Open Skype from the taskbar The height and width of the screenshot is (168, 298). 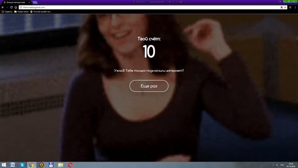coord(22,165)
